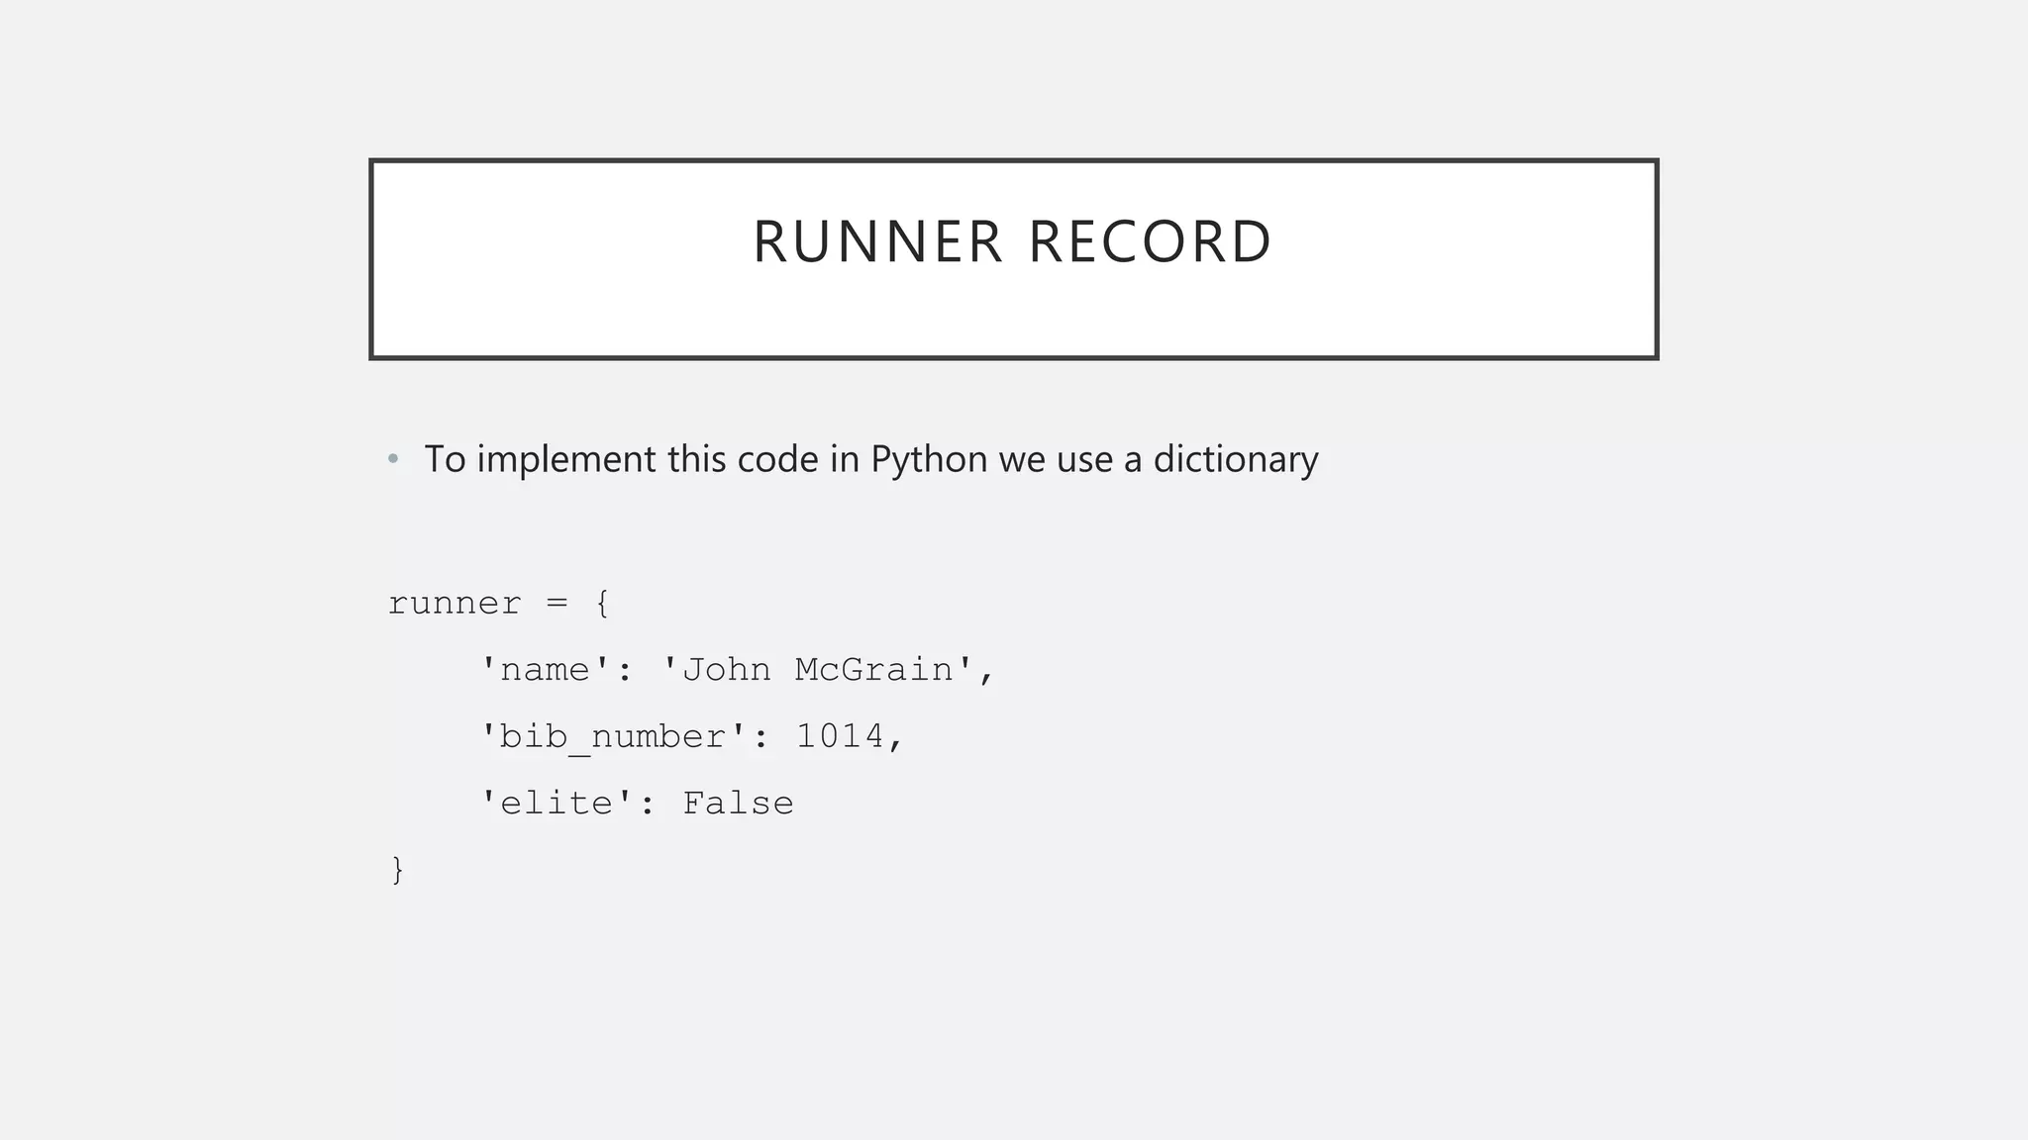Click the 'elite' dictionary key

click(557, 804)
